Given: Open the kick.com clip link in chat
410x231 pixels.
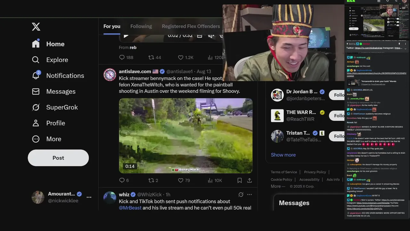Looking at the screenshot, I should [x=376, y=75].
